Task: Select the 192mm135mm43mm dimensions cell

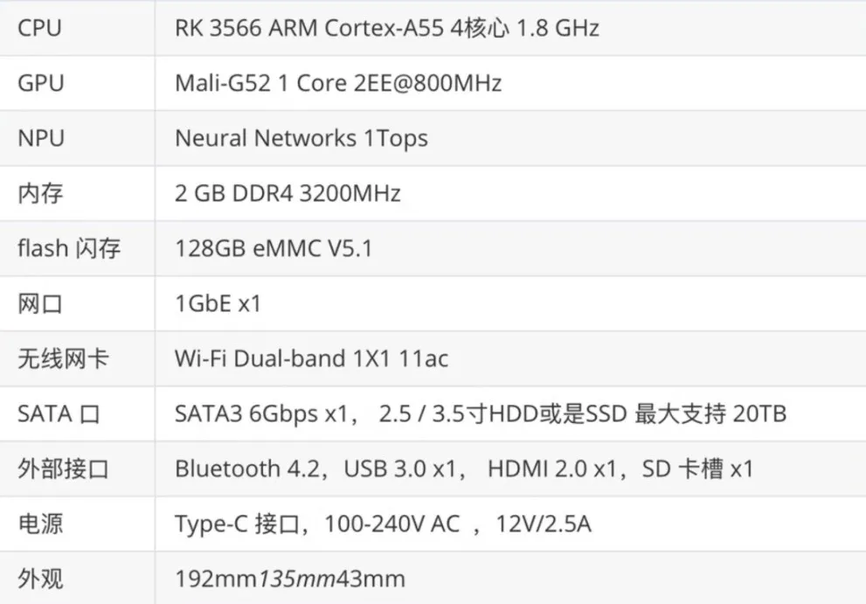Action: pos(290,579)
